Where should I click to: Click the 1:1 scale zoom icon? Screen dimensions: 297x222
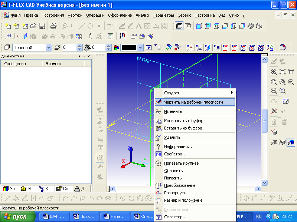[291, 82]
